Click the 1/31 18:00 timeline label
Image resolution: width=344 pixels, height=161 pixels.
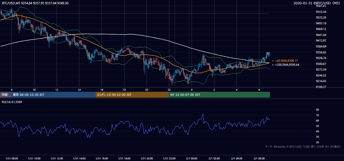tap(124, 159)
